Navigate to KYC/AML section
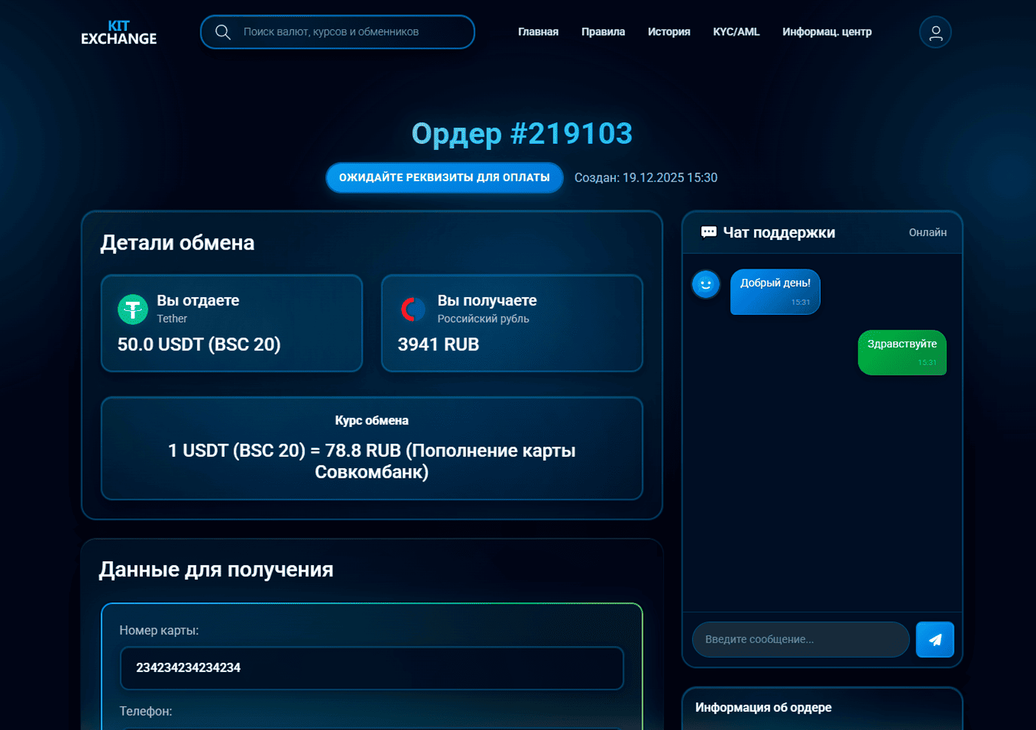The height and width of the screenshot is (730, 1036). 736,32
